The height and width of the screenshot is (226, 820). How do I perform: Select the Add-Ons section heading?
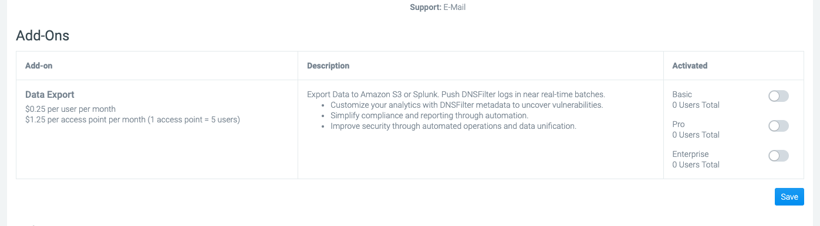click(x=43, y=36)
